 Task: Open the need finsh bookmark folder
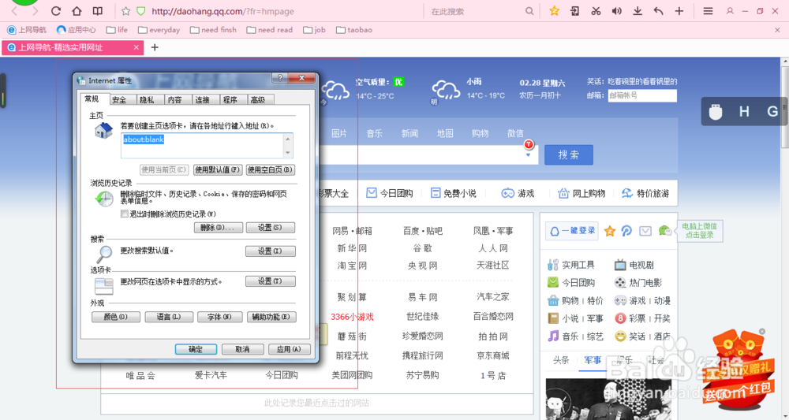pos(213,30)
